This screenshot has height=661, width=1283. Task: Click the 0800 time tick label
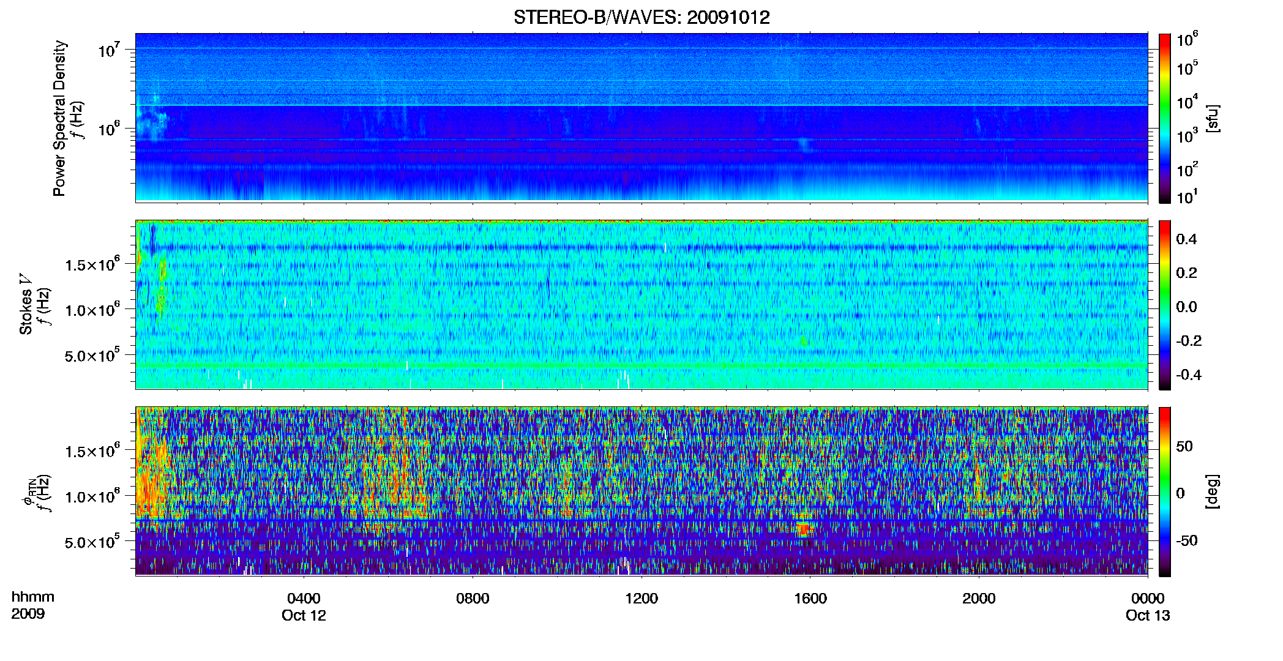[473, 599]
